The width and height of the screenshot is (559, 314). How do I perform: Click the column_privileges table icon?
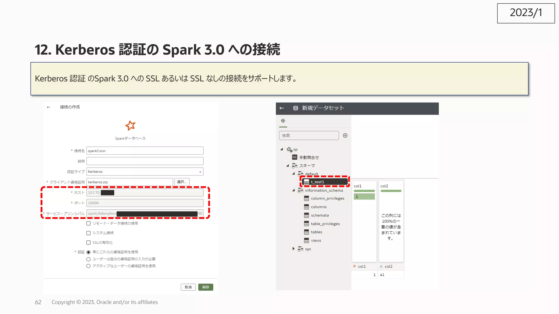click(307, 198)
